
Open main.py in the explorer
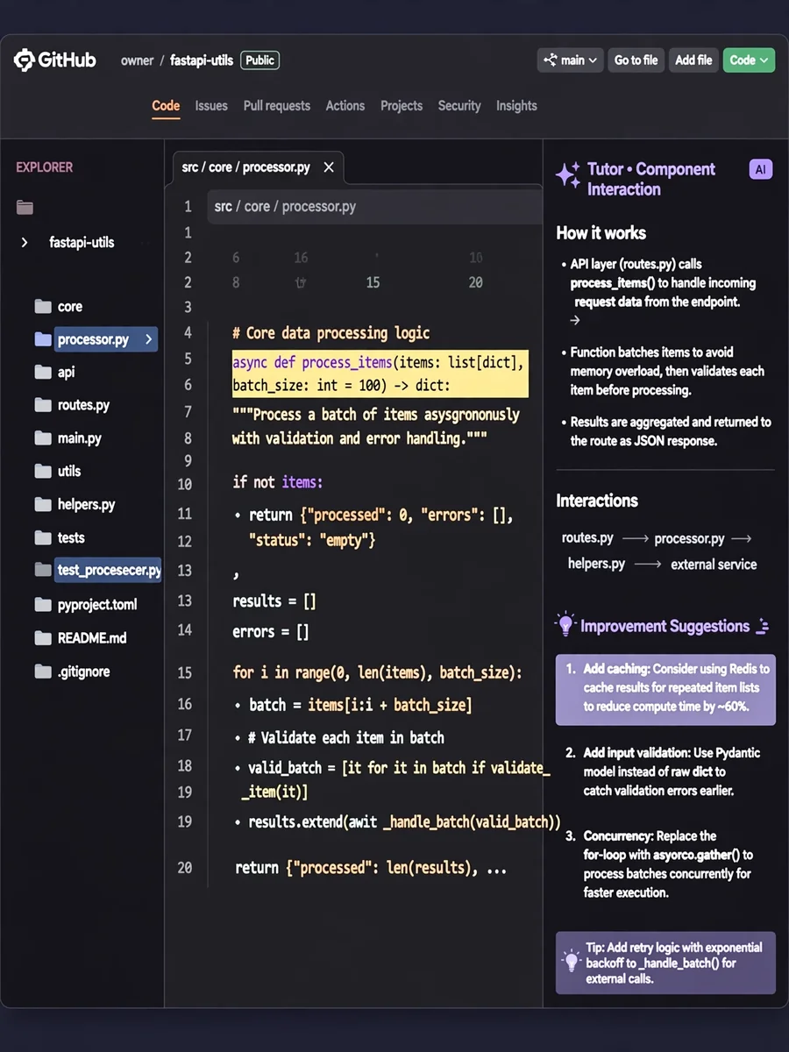(80, 438)
